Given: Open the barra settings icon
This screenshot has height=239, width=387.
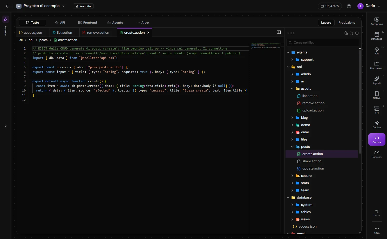Looking at the screenshot, I should pos(377,213).
